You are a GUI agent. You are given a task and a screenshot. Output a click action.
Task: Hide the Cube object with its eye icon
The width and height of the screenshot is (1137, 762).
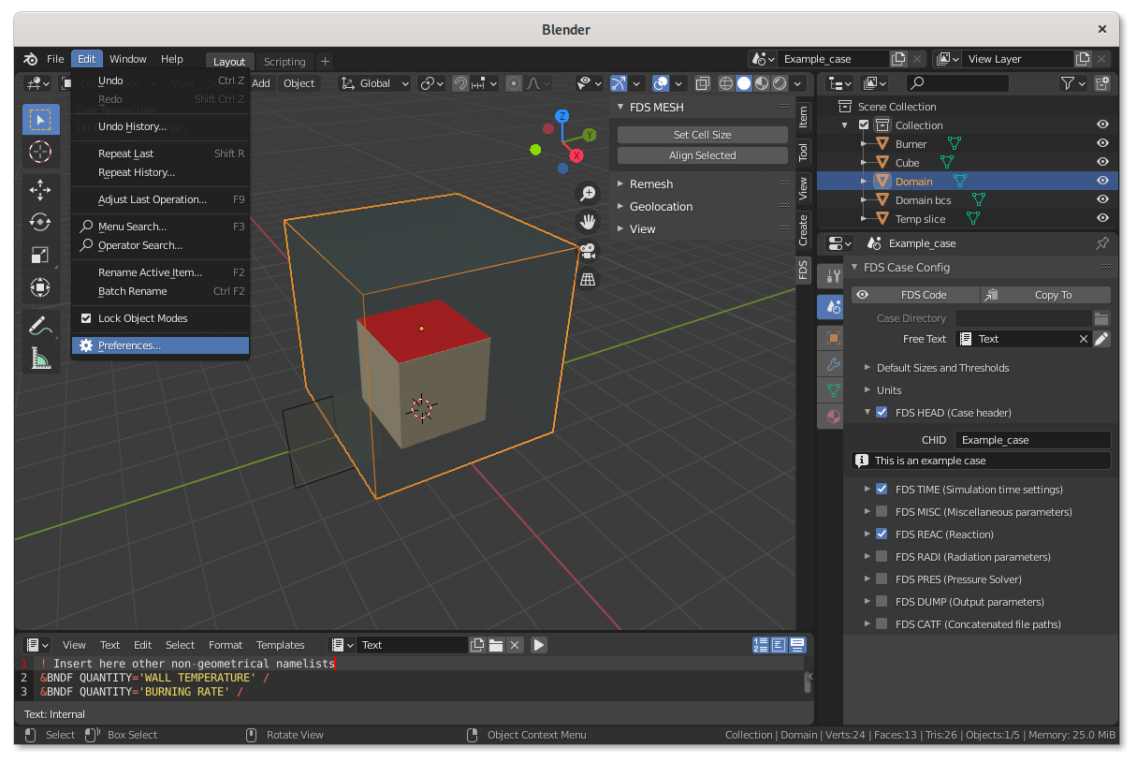[x=1102, y=163]
